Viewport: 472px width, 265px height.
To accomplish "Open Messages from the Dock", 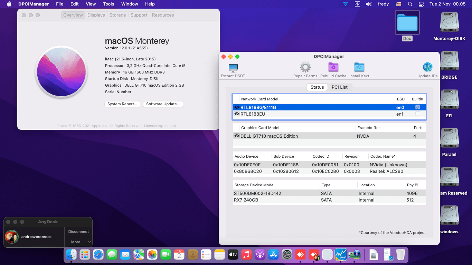I will click(112, 255).
